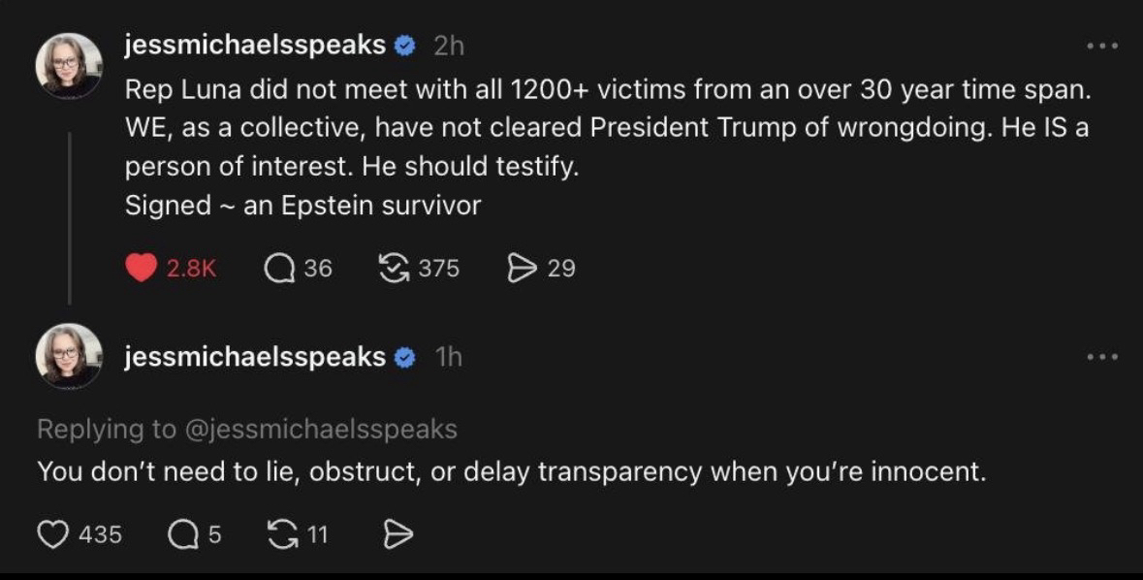
Task: Share the reply post via send icon
Action: (398, 534)
